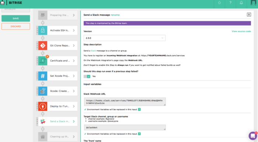Toggle the always run Yes switch
The height and width of the screenshot is (142, 258).
click(x=87, y=77)
